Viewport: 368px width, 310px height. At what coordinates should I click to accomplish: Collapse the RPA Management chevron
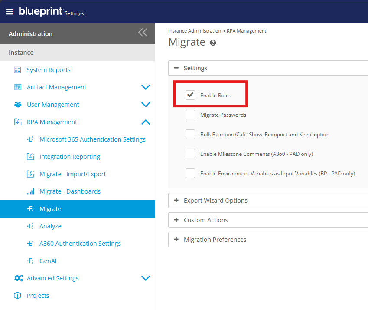(x=146, y=122)
